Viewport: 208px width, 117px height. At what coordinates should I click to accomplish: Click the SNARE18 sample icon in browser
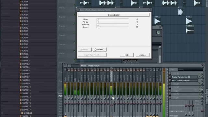(22, 113)
